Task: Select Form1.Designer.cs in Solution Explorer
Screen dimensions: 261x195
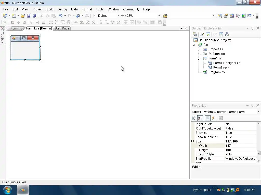Action: click(227, 63)
